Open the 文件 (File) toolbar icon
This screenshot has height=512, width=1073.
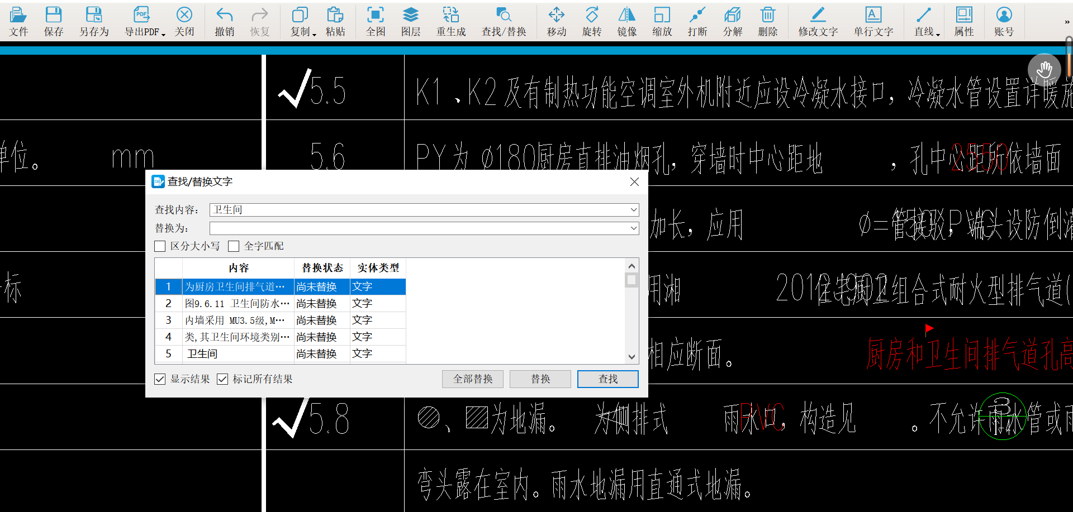pyautogui.click(x=18, y=22)
